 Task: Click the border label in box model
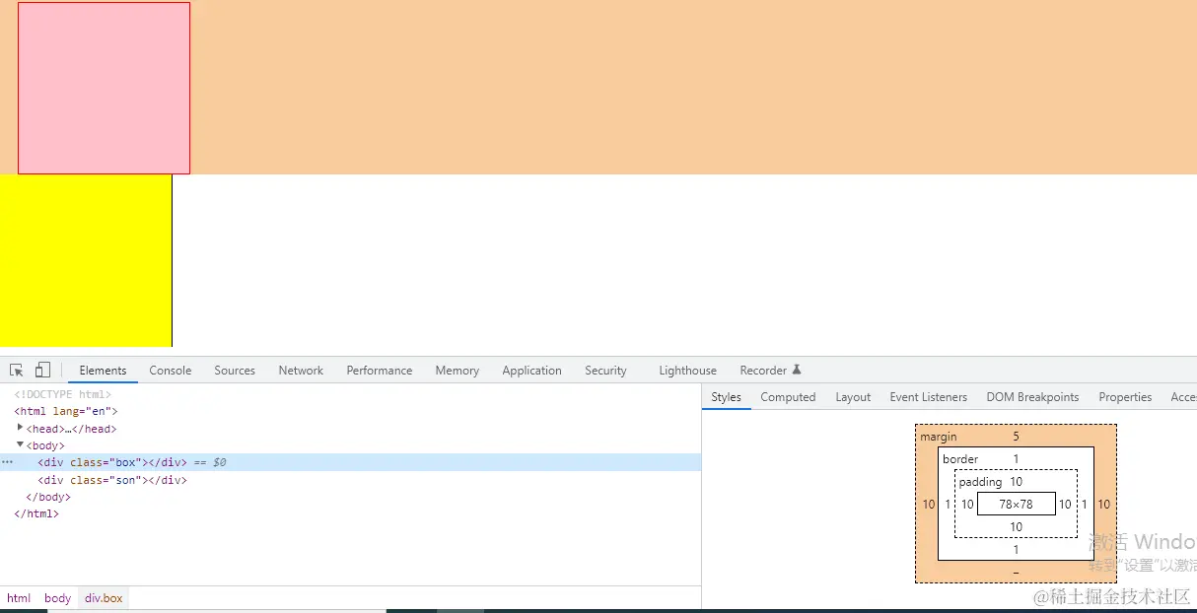960,459
